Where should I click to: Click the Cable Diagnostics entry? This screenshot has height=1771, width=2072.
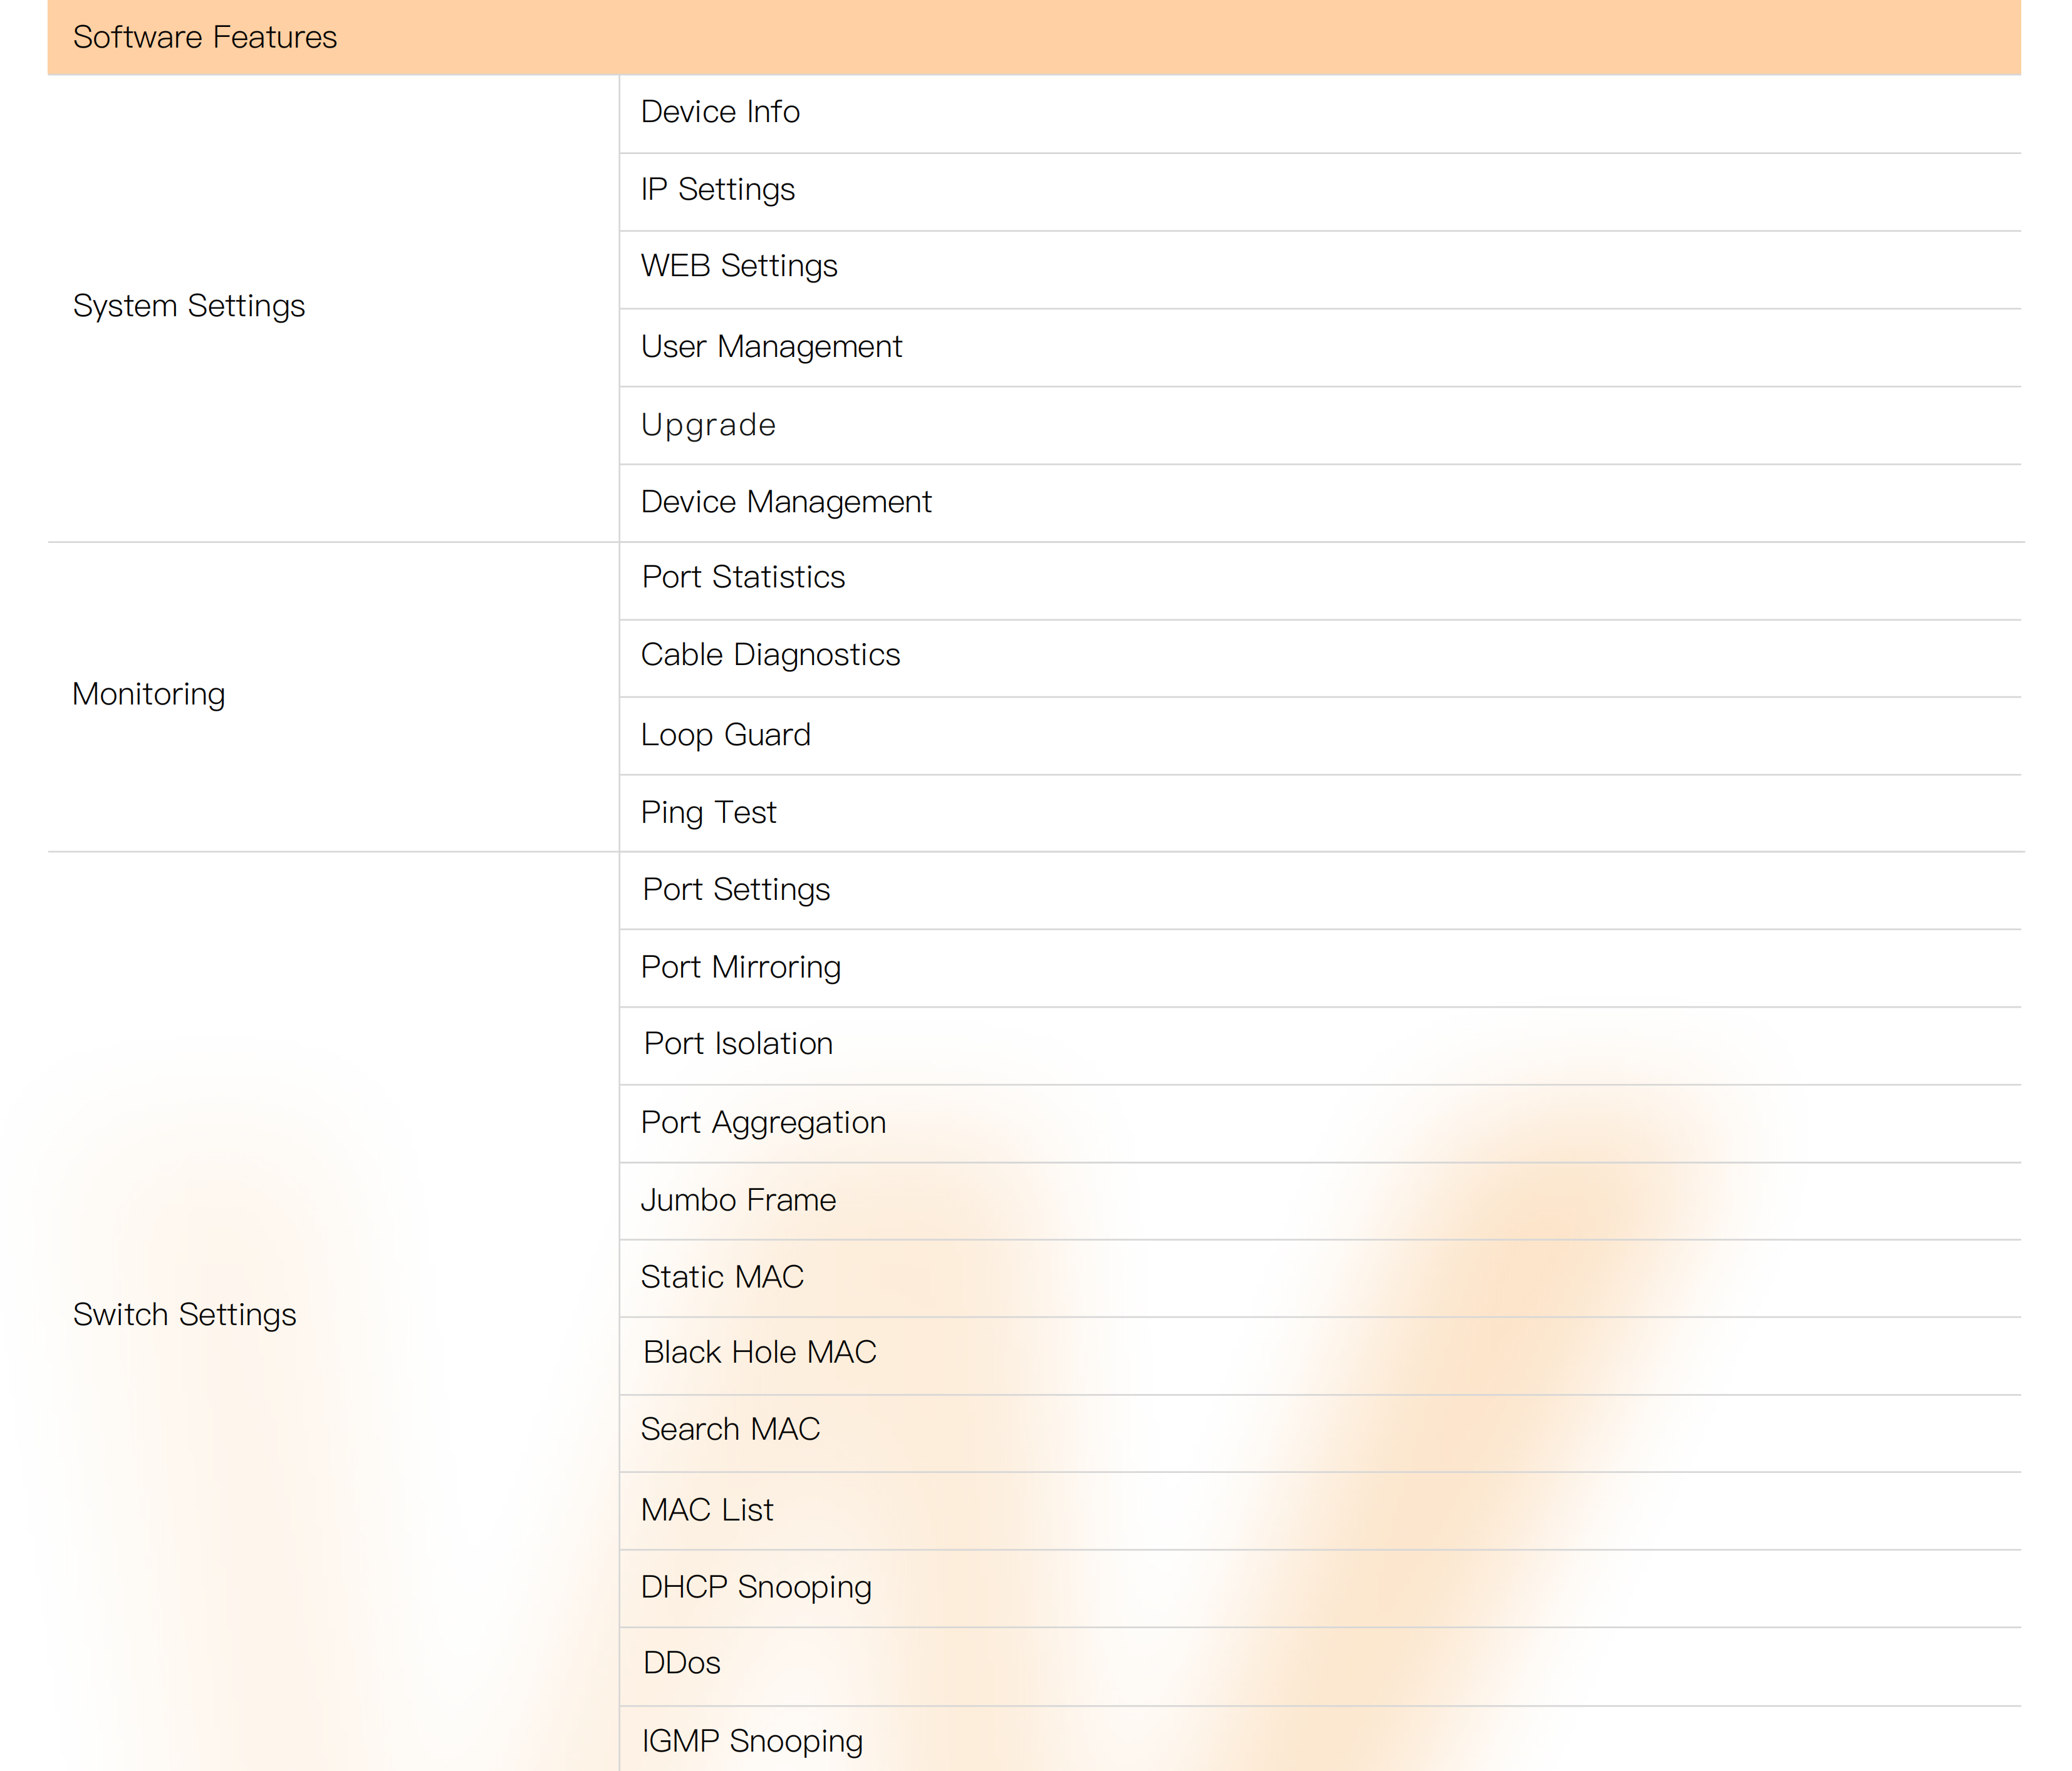tap(770, 654)
